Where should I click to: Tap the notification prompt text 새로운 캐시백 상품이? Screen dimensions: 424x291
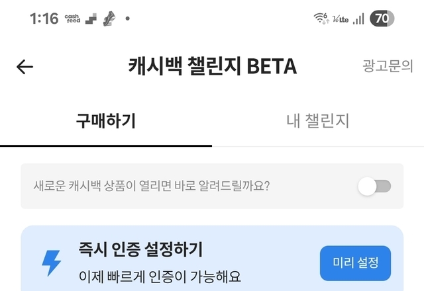85,186
